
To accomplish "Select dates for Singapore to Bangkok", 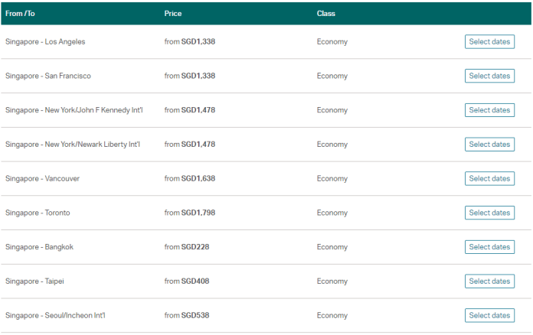I will coord(489,247).
